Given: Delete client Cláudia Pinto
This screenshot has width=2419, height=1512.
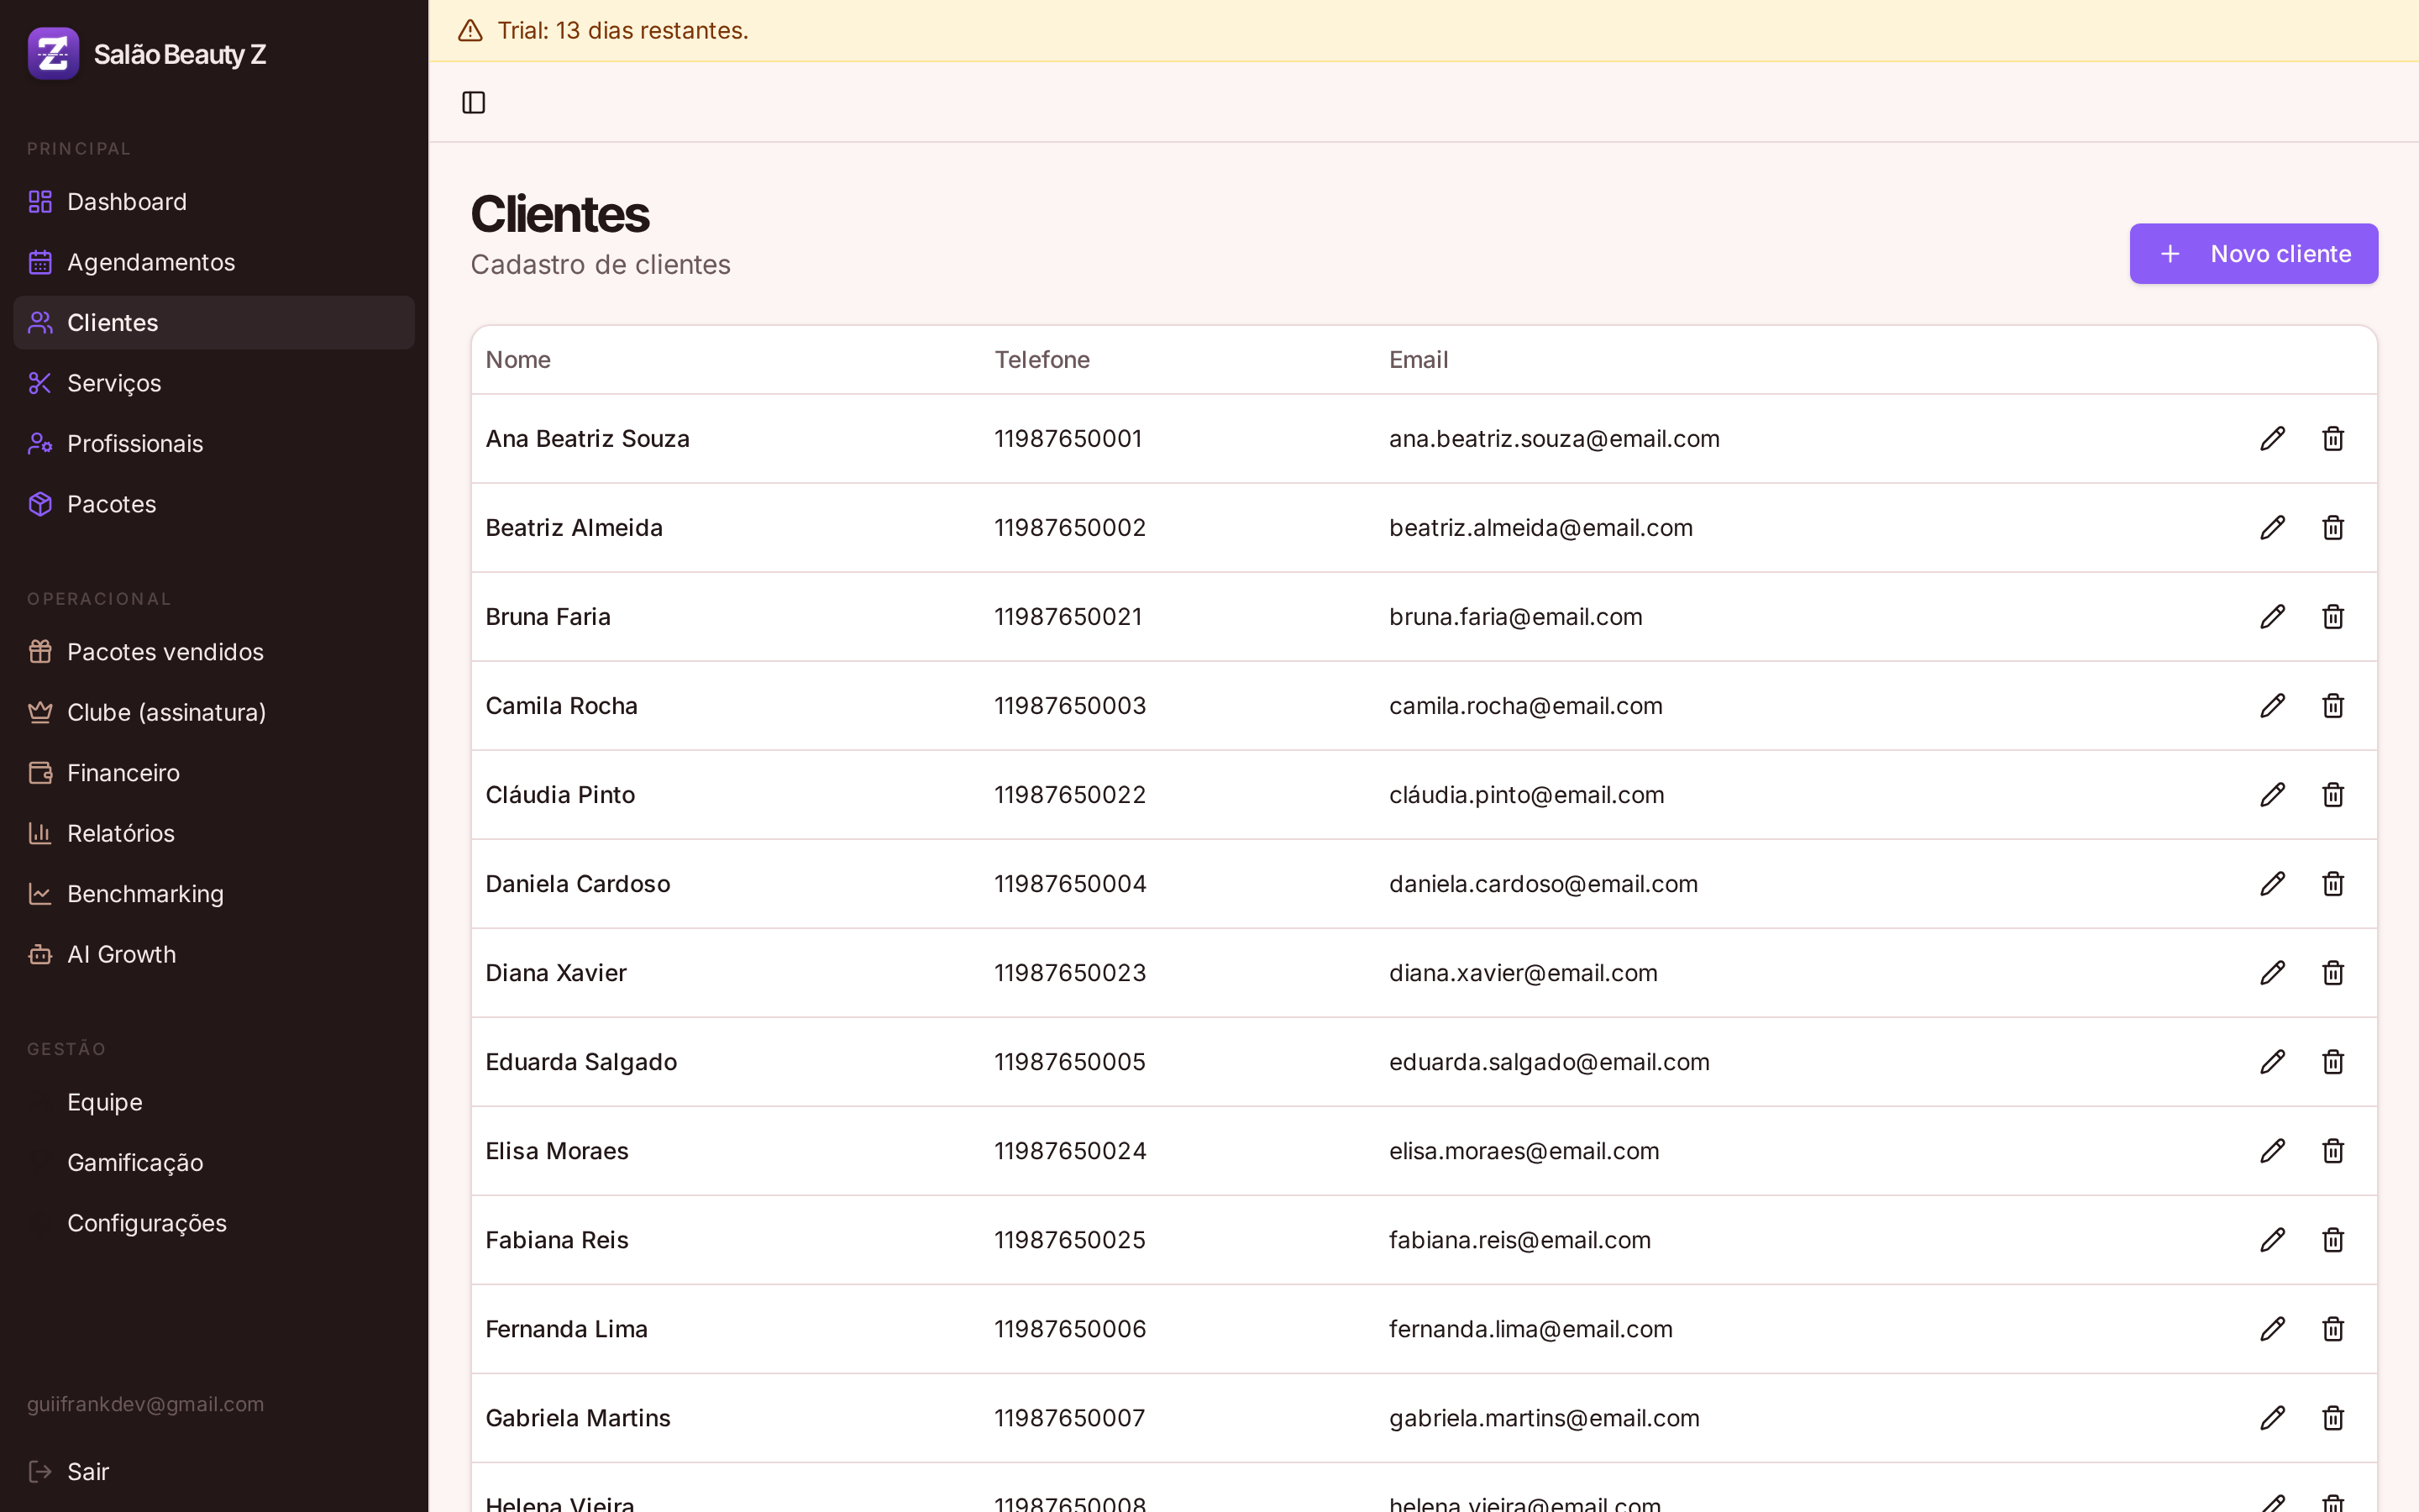Looking at the screenshot, I should (x=2333, y=794).
